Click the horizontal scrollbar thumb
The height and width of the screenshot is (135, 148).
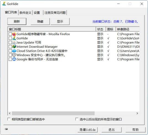53,113
